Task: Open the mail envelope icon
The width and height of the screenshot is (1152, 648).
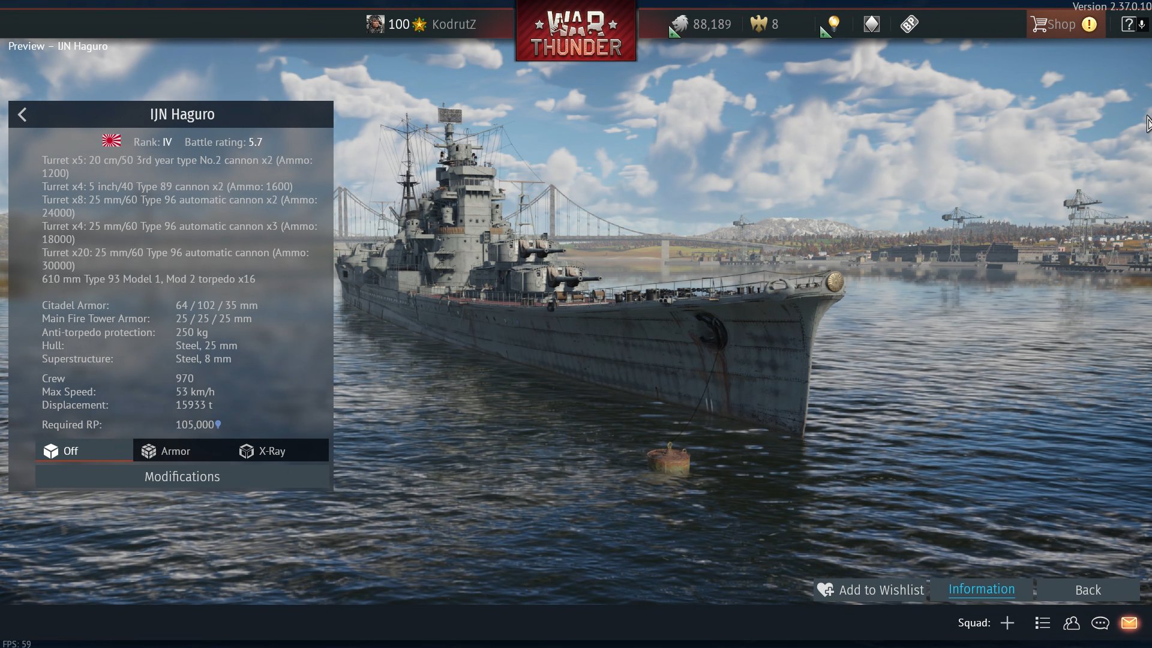Action: coord(1129,623)
